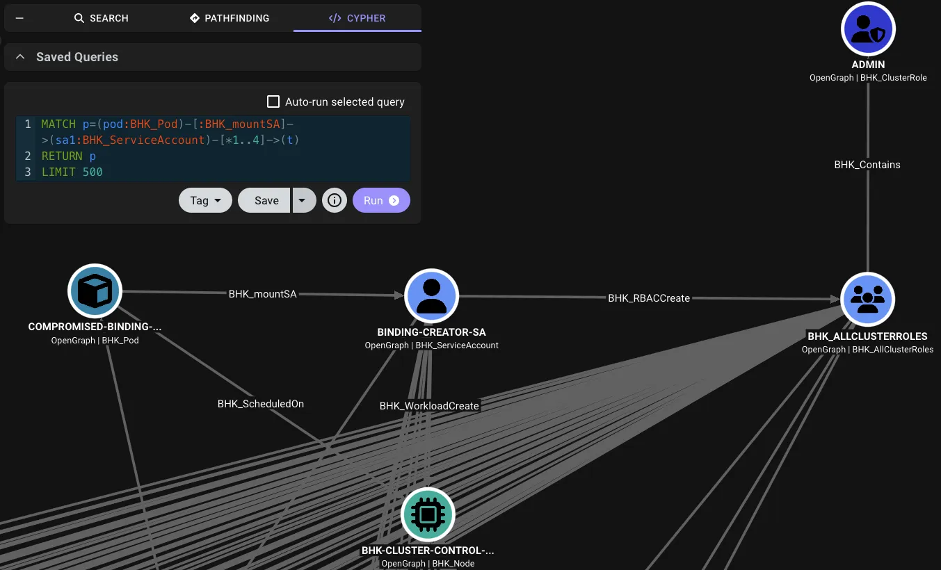Click the BHK_Contains edge label
Screen dimensions: 941x570
click(x=867, y=165)
